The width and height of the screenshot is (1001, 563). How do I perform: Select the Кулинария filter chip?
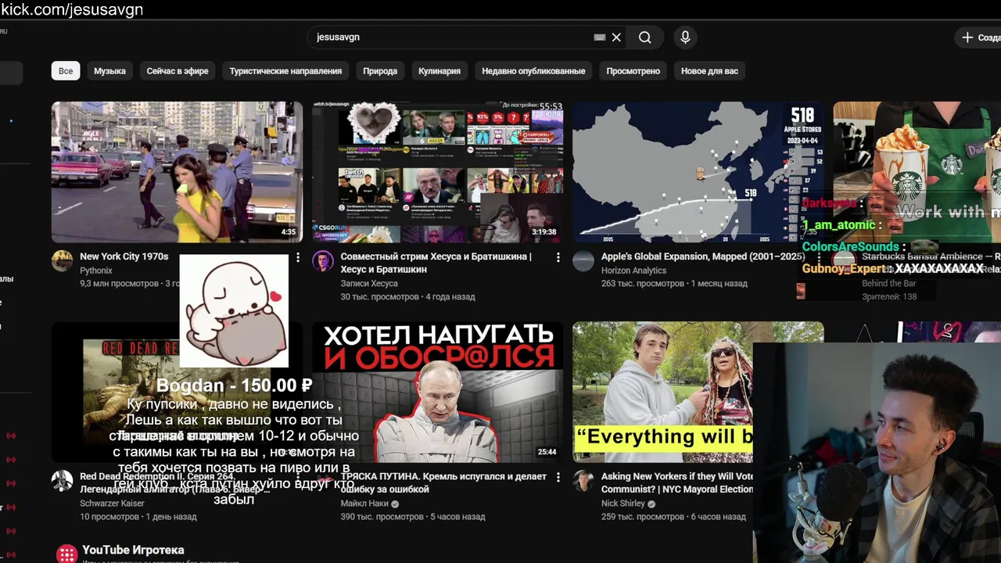(440, 71)
